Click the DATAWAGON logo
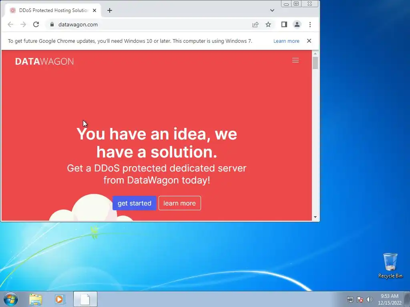The height and width of the screenshot is (307, 410). [x=44, y=61]
